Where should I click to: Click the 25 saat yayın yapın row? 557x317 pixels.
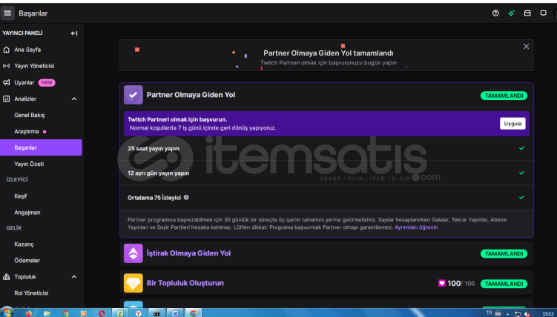(x=326, y=148)
